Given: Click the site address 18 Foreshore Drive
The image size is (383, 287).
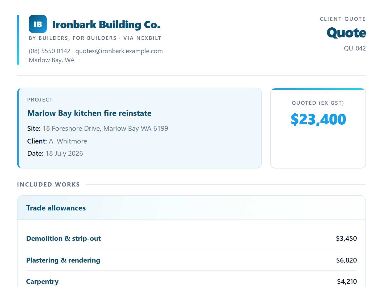Looking at the screenshot, I should point(105,129).
